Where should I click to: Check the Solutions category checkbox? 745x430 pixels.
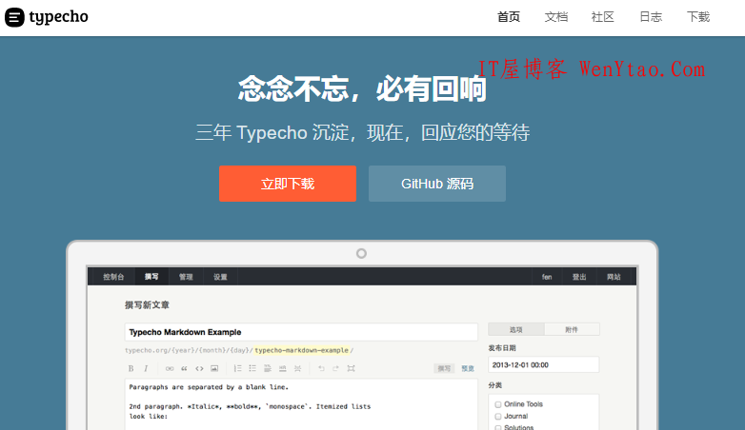pos(498,428)
